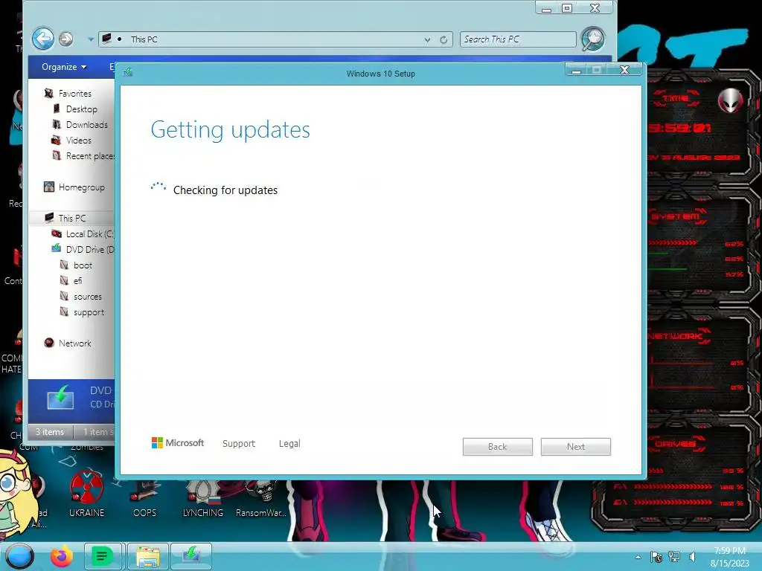Maximize the This PC Explorer window
Screen dimensions: 762x571
(x=567, y=7)
